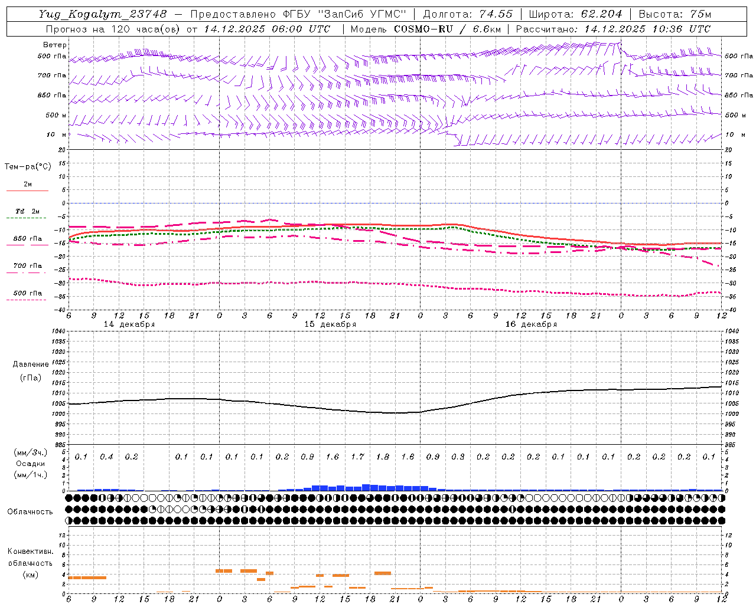Select the '0.4' precipitation value
756x604 pixels.
[x=106, y=457]
